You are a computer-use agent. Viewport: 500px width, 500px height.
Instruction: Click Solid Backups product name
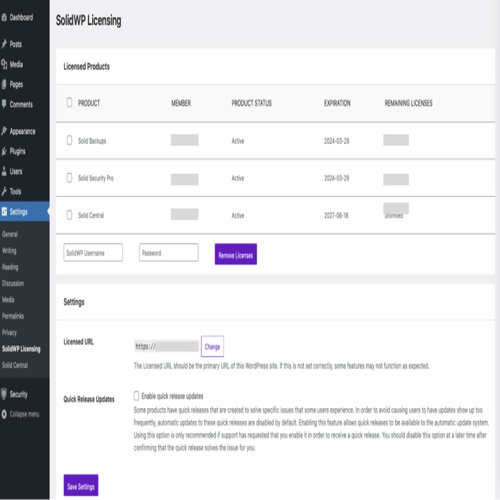pyautogui.click(x=92, y=141)
